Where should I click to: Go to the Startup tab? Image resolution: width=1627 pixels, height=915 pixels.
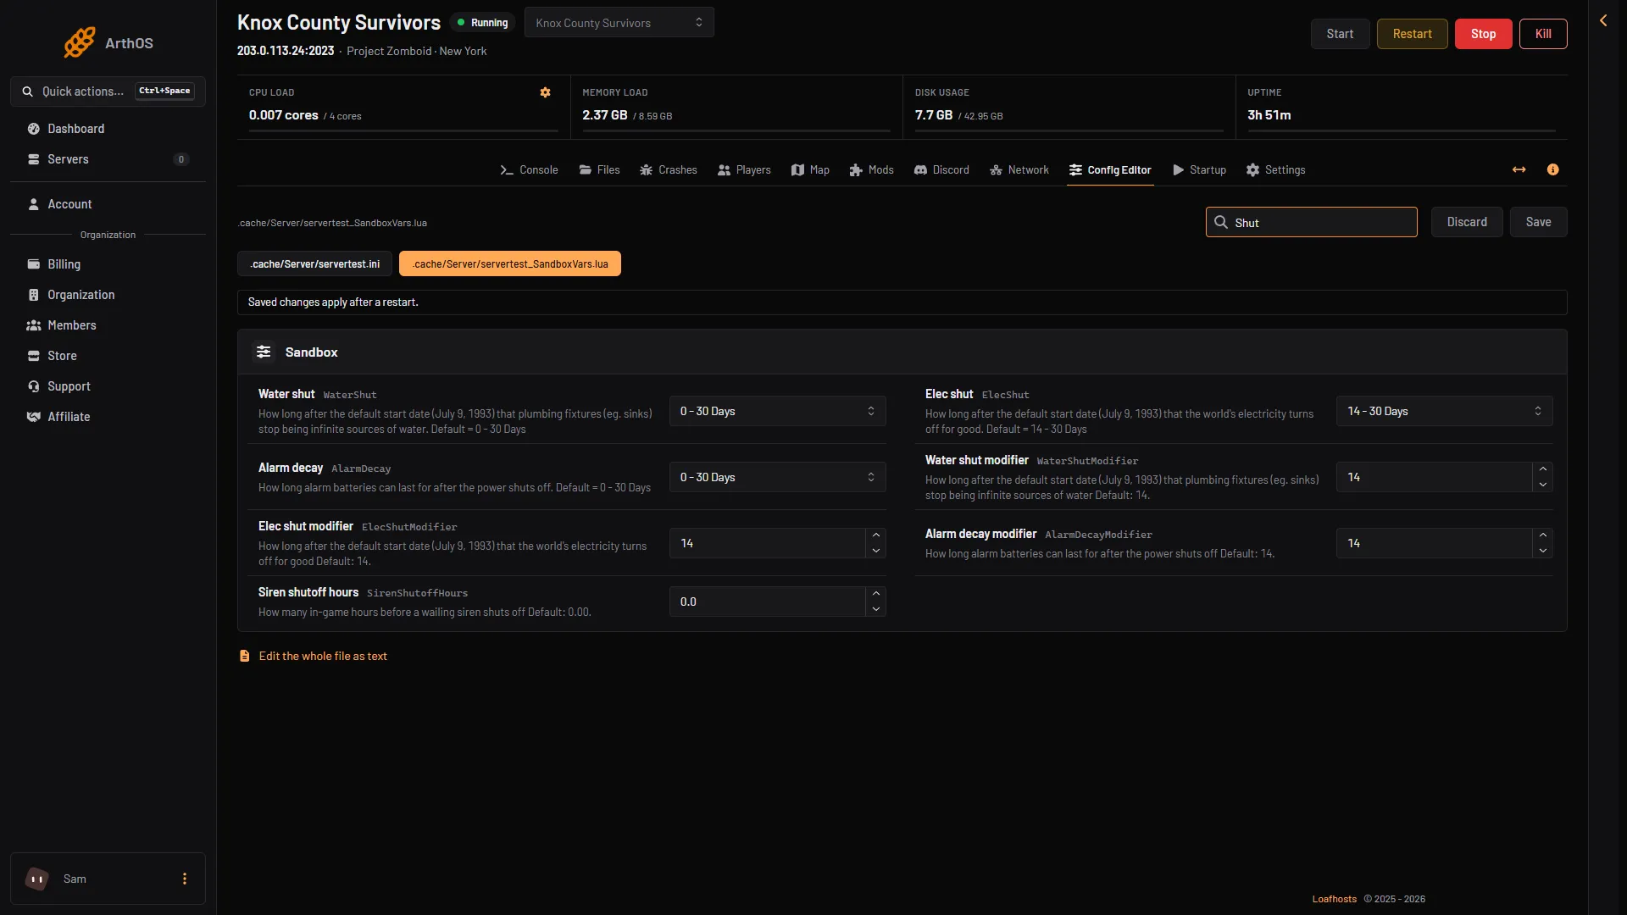click(x=1199, y=170)
